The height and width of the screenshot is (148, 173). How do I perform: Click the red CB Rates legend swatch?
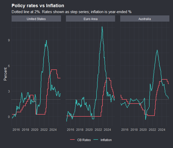(x=72, y=140)
